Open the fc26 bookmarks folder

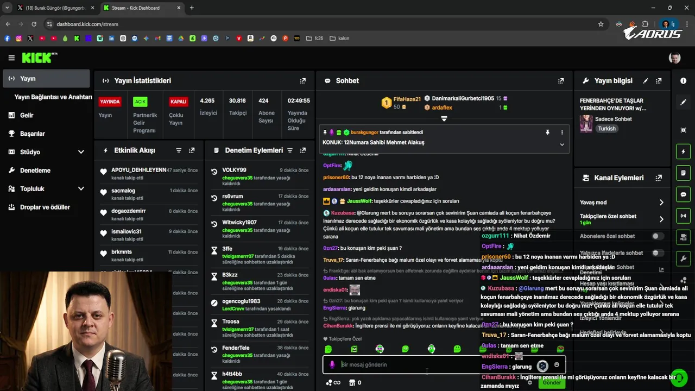coord(314,39)
